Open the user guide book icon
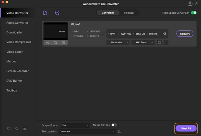This screenshot has height=136, width=201. coord(9,128)
